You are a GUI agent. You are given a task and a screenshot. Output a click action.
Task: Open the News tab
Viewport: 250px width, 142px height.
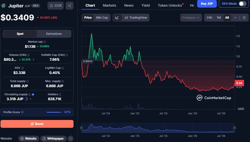pos(129,5)
